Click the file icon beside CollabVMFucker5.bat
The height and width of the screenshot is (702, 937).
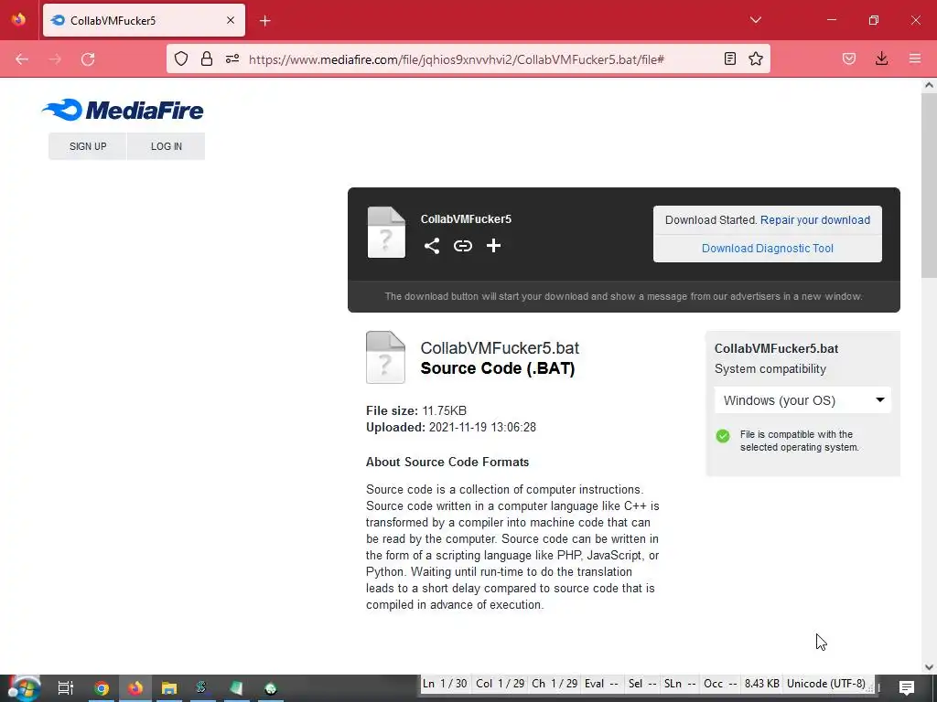385,357
